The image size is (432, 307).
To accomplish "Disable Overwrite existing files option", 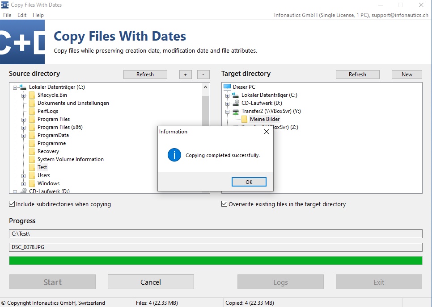I will (224, 204).
